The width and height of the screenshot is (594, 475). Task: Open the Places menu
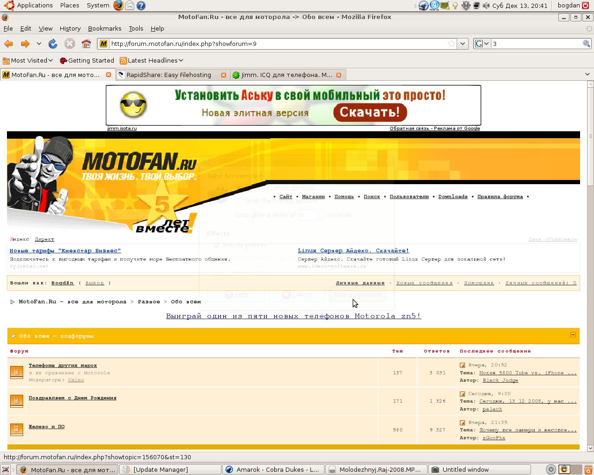(x=70, y=6)
